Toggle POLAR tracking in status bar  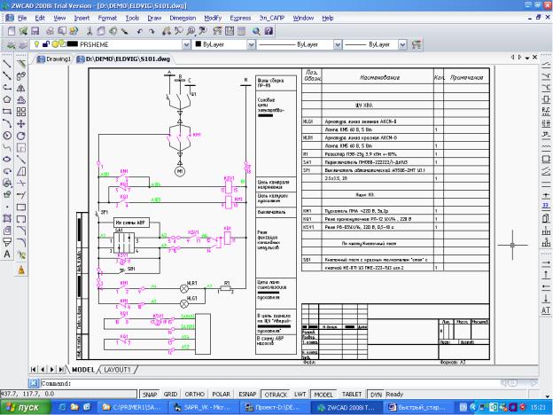222,394
